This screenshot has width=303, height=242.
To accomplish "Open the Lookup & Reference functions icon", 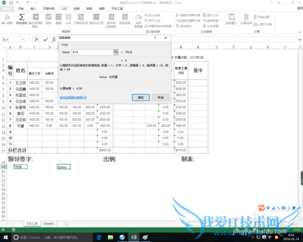I will pos(96,17).
